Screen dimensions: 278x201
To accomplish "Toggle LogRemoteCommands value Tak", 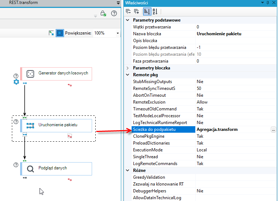I will [x=236, y=164].
